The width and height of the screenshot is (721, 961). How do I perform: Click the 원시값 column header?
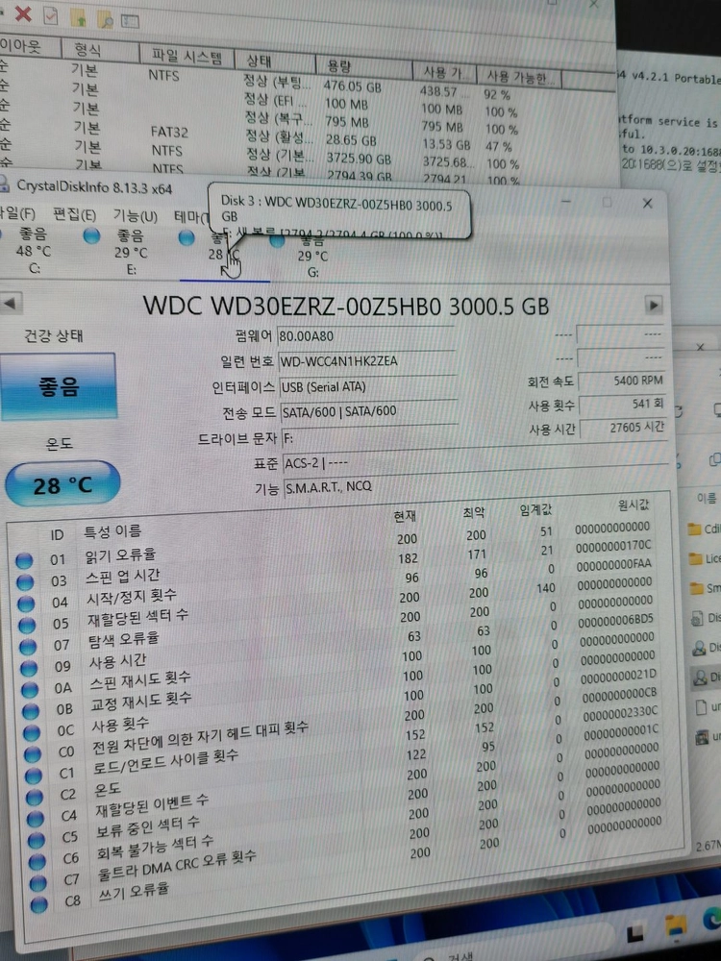coord(634,505)
